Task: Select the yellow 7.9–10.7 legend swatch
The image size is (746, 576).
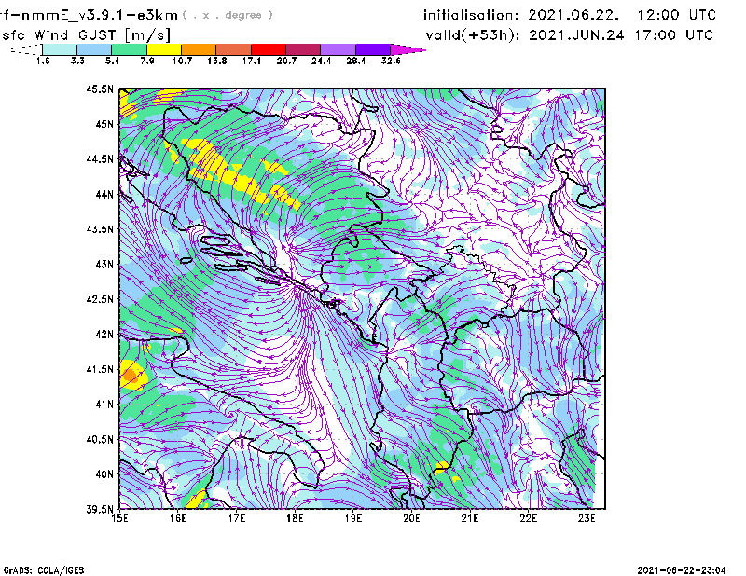Action: 164,49
